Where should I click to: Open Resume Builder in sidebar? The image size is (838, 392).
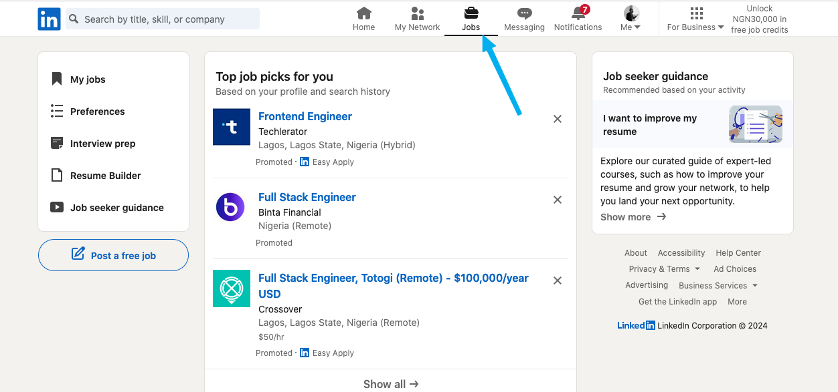[106, 176]
